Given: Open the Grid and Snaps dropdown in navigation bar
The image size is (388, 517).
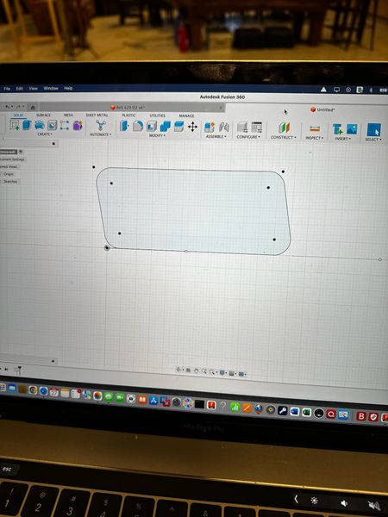Looking at the screenshot, I should coord(233,374).
